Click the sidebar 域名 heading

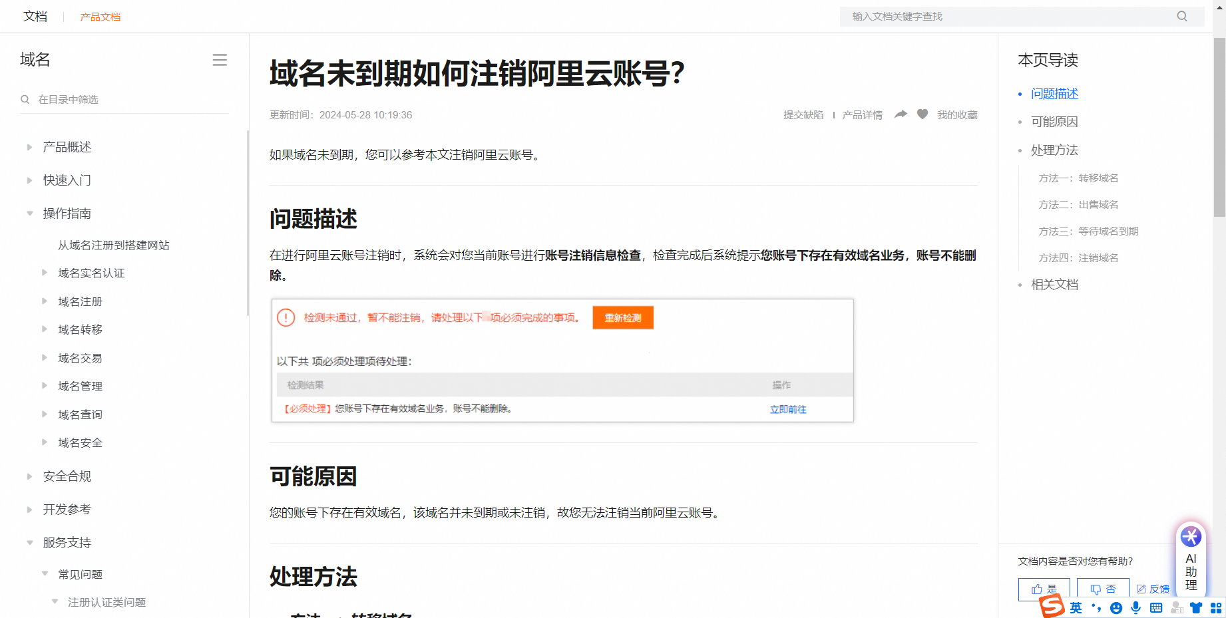(x=35, y=60)
